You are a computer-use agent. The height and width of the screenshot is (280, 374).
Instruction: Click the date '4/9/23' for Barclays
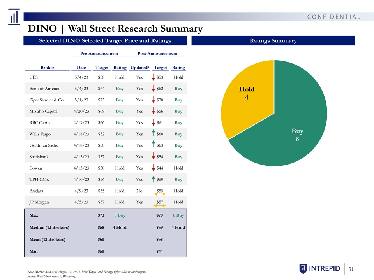click(x=81, y=191)
